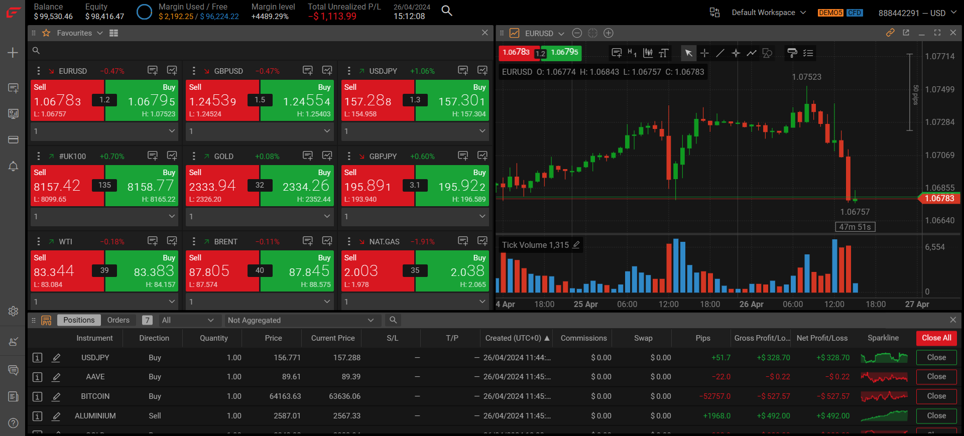The image size is (964, 436).
Task: Click the plus icon in left sidebar
Action: (x=13, y=53)
